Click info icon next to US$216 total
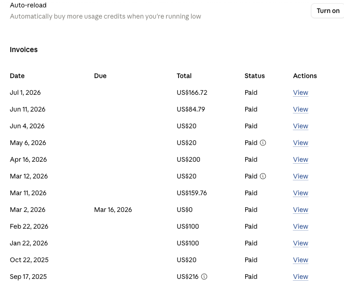This screenshot has width=344, height=284. tap(204, 277)
